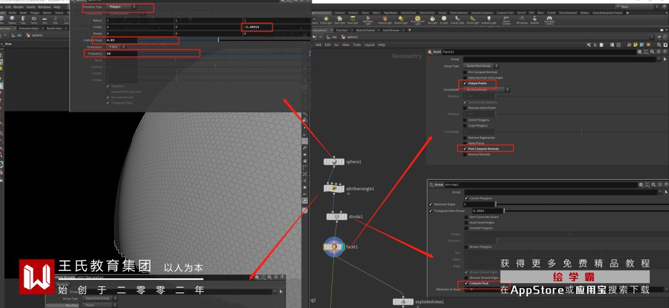669x308 pixels.
Task: Select the Ambient Light shelf tool
Action: click(489, 20)
